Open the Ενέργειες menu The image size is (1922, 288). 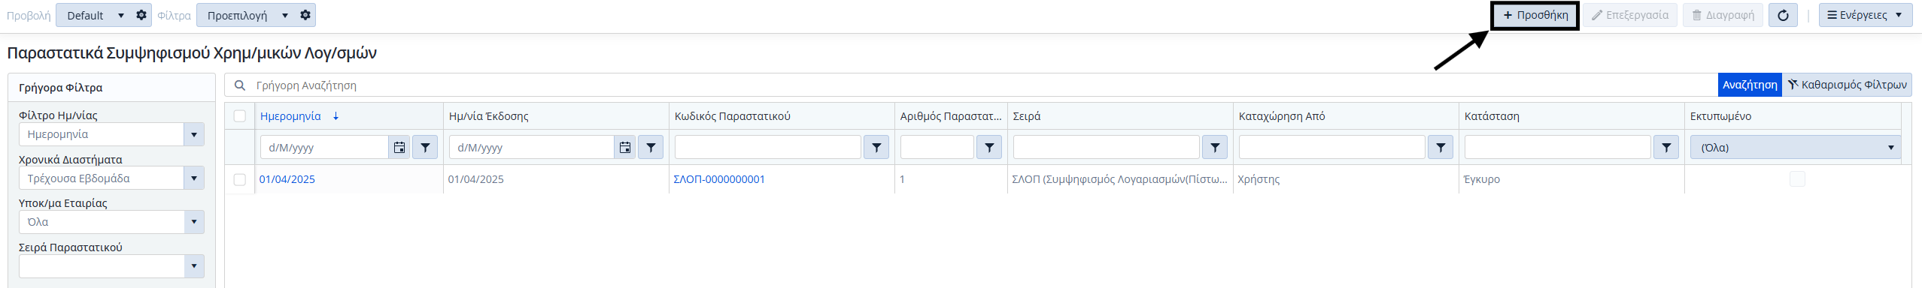[1866, 15]
